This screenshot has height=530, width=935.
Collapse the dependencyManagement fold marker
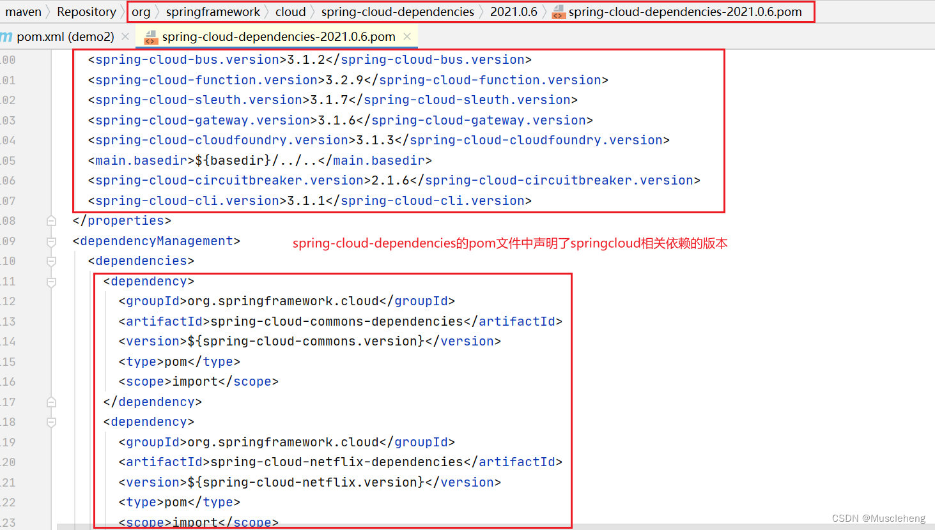(x=51, y=241)
